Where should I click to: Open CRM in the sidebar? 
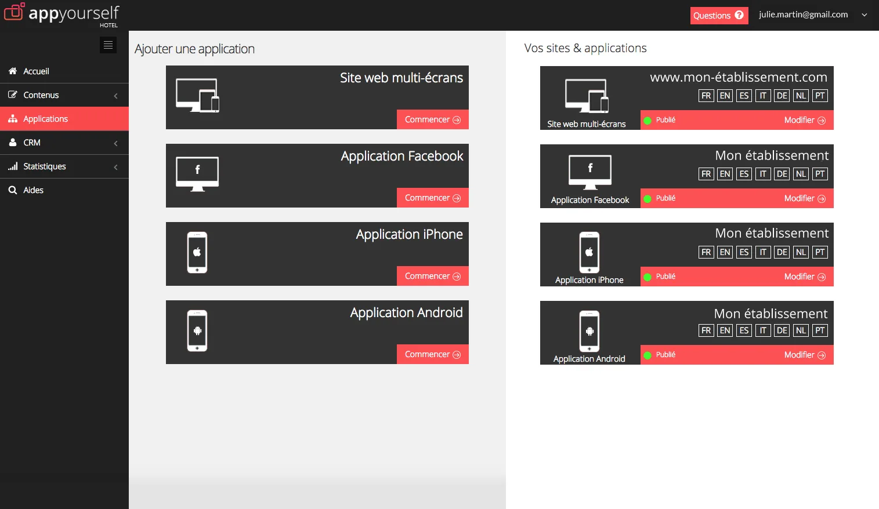(64, 143)
